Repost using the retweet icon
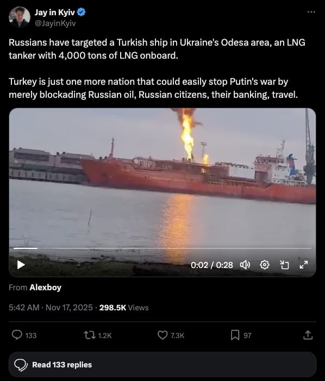The height and width of the screenshot is (381, 325). click(x=90, y=335)
